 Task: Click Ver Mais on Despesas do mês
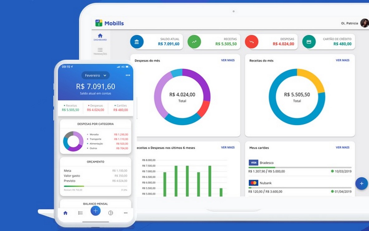[228, 60]
